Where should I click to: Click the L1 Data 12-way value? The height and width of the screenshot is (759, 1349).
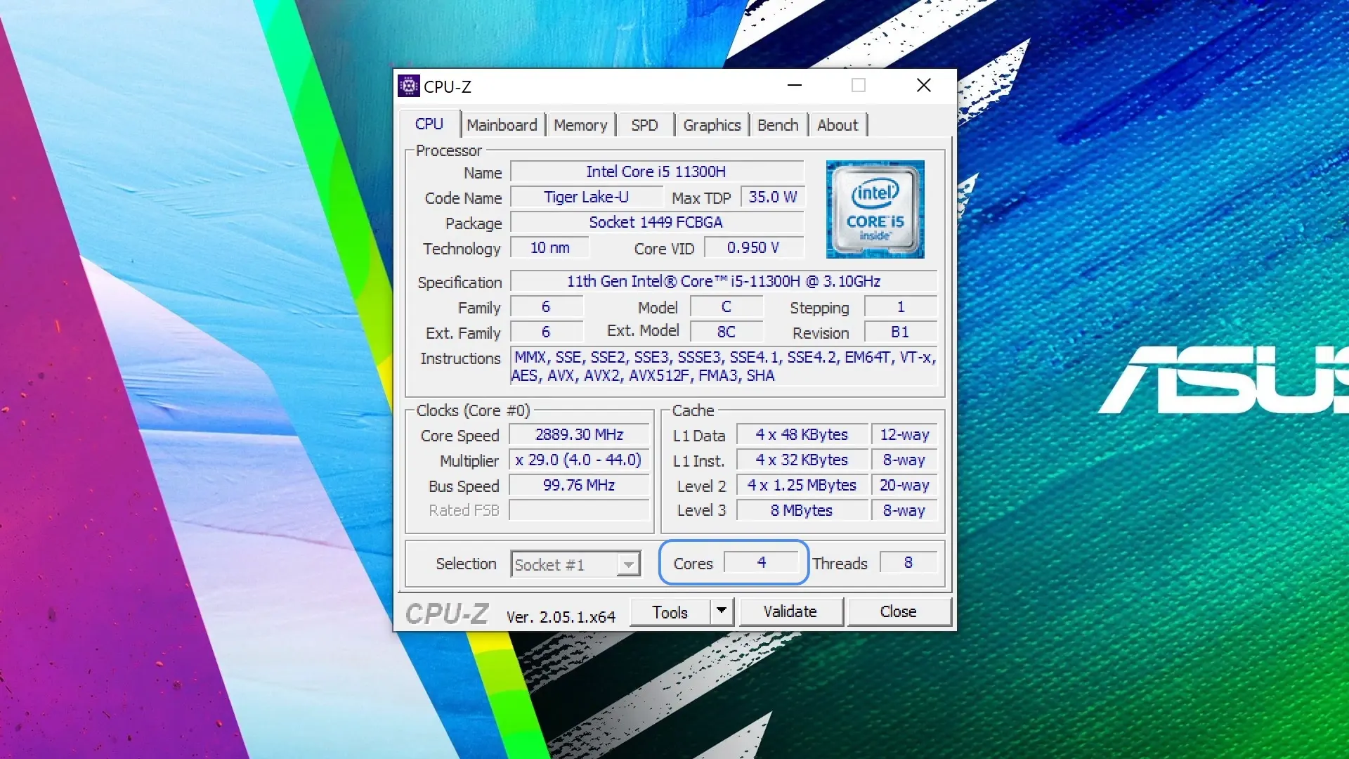(x=904, y=434)
